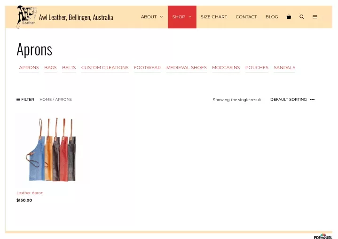Click the Awl Leather logo image
Image resolution: width=338 pixels, height=239 pixels.
(26, 17)
